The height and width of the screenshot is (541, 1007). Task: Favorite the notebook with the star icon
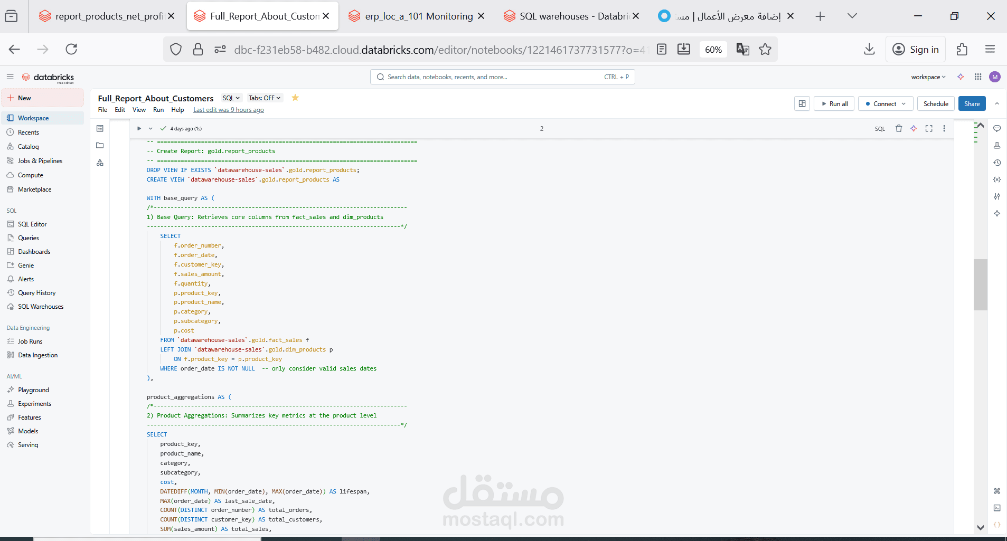point(295,98)
